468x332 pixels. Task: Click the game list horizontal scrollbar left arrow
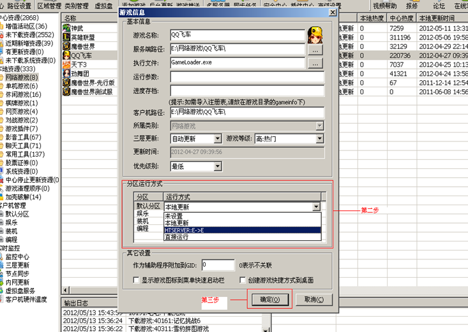tap(66, 291)
